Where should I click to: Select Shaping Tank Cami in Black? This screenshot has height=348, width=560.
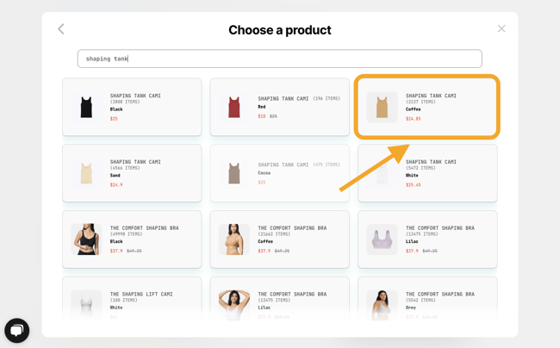tap(132, 107)
